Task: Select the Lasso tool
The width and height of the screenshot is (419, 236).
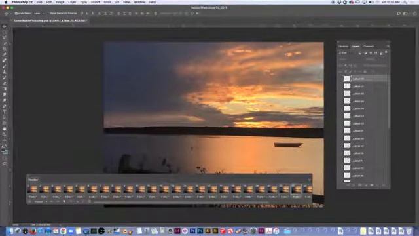Action: pyautogui.click(x=5, y=38)
